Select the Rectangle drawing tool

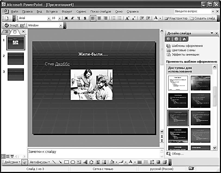[x=67, y=162]
